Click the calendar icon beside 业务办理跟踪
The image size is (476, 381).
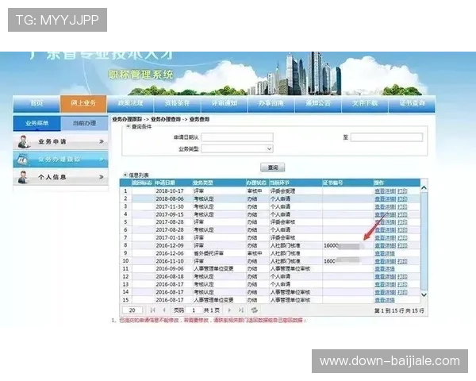point(23,160)
